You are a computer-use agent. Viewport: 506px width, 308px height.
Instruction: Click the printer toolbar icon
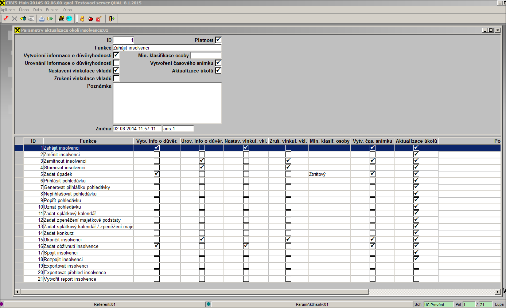click(42, 19)
